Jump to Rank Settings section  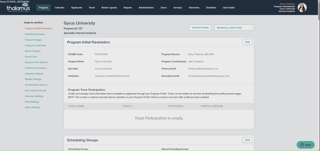coord(32,102)
